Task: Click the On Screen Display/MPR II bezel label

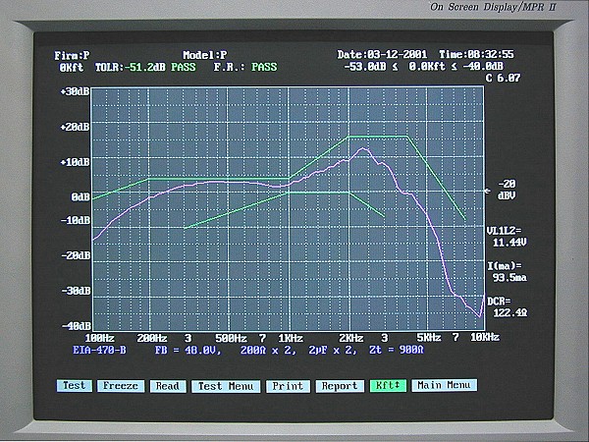Action: [493, 7]
